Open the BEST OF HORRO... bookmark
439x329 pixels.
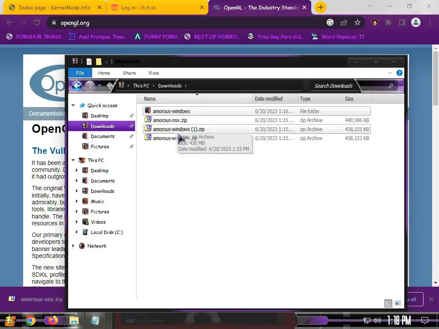pyautogui.click(x=212, y=37)
